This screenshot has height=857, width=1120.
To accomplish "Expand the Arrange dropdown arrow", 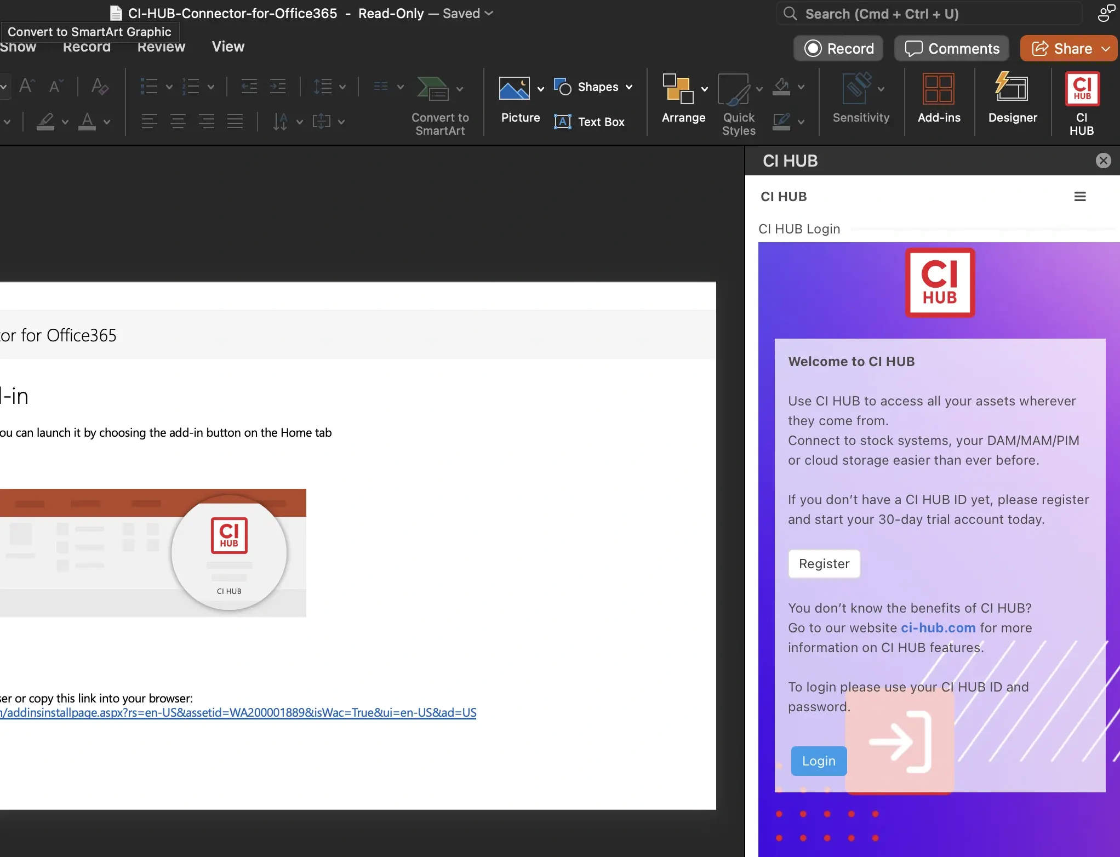I will [x=705, y=89].
